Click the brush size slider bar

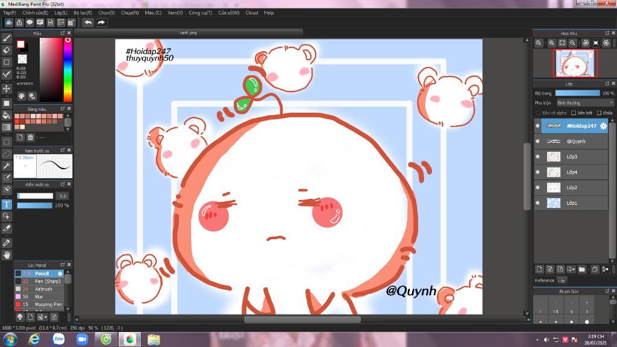pyautogui.click(x=35, y=196)
